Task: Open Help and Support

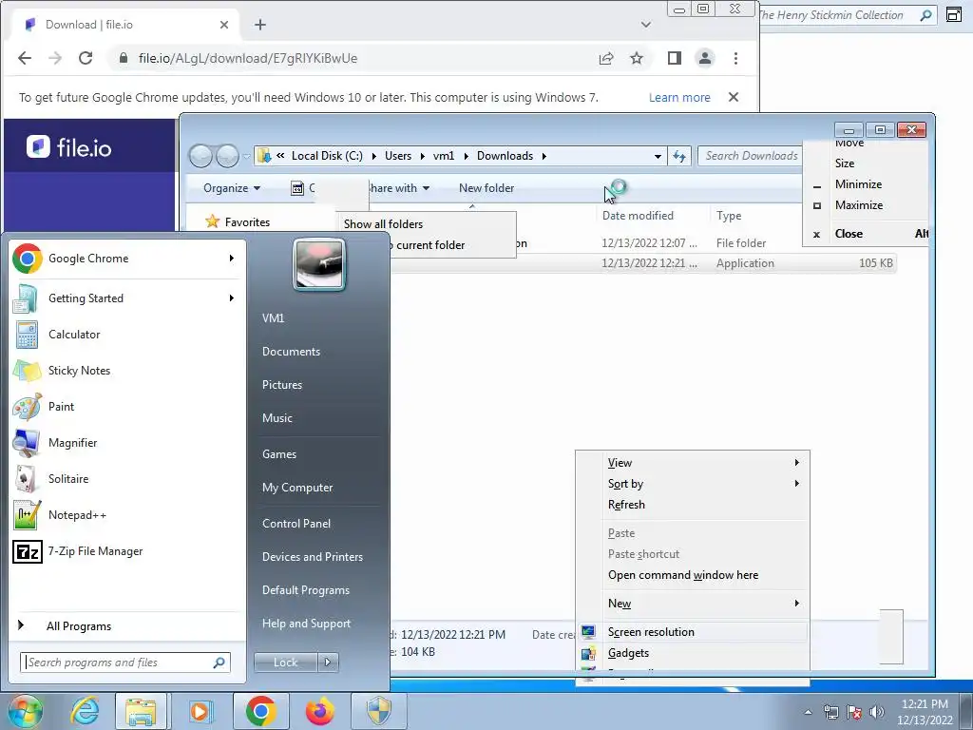Action: tap(307, 624)
